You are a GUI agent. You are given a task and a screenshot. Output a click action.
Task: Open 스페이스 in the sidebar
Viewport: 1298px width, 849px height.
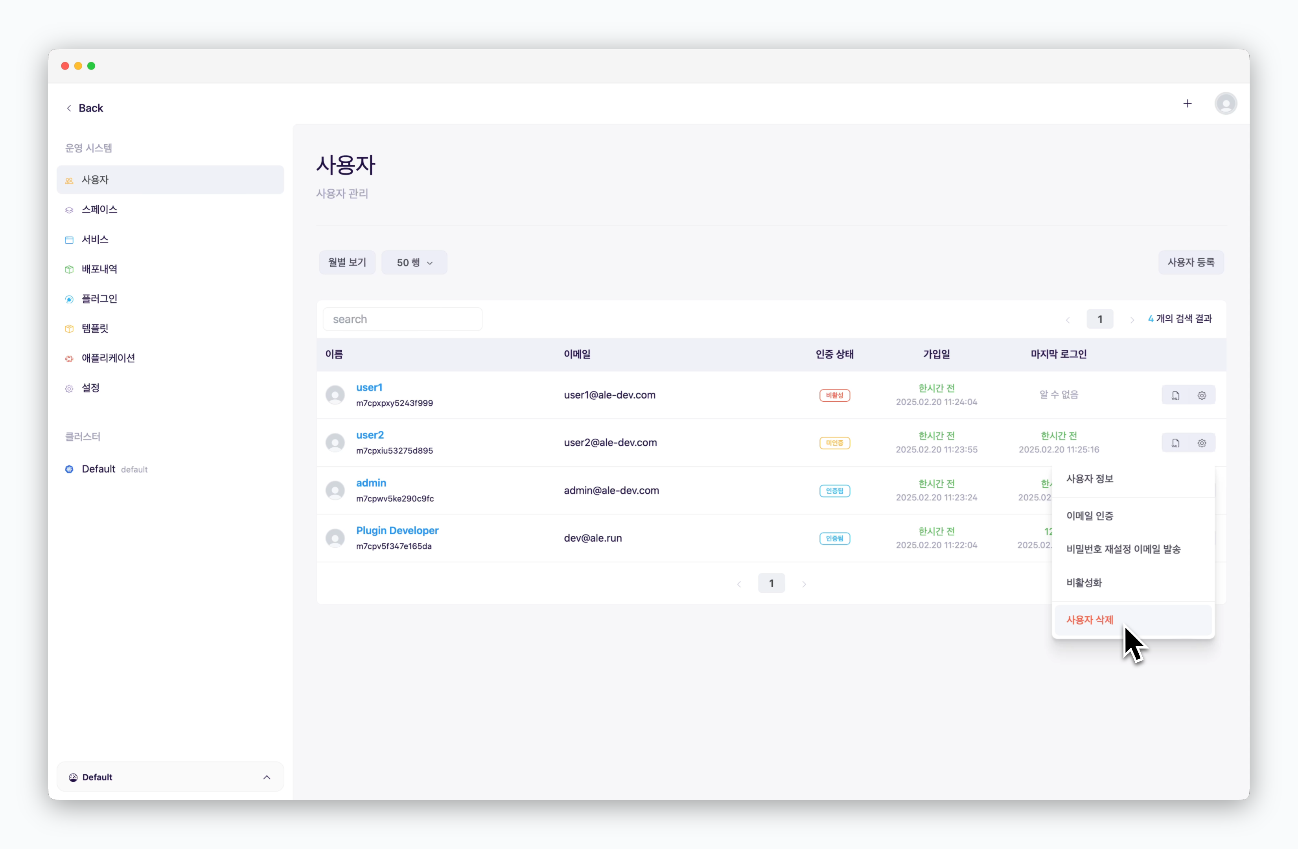pos(170,209)
